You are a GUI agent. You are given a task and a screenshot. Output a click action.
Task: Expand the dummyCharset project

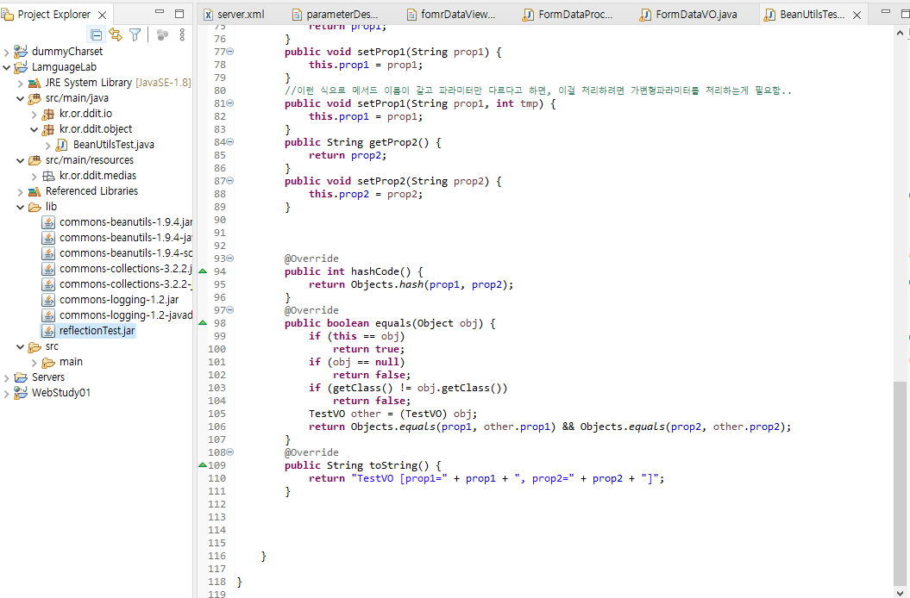click(x=6, y=52)
